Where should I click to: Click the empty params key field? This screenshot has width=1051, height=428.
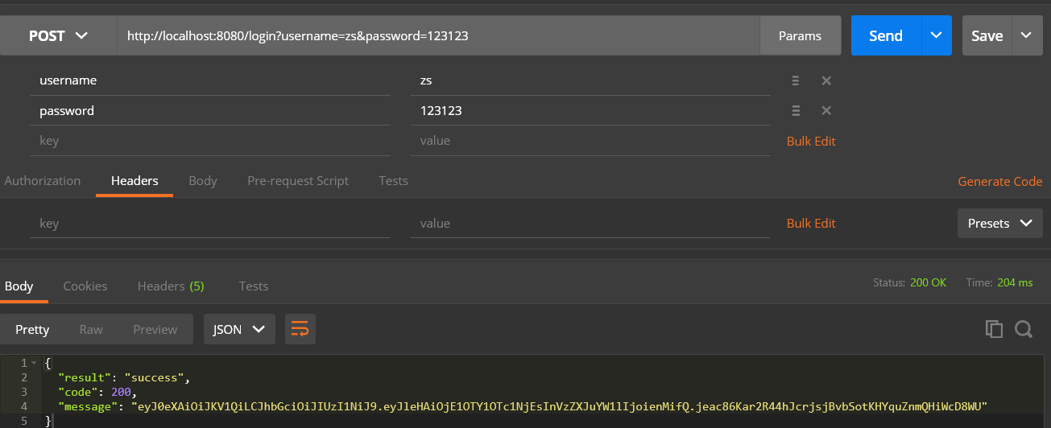click(210, 141)
